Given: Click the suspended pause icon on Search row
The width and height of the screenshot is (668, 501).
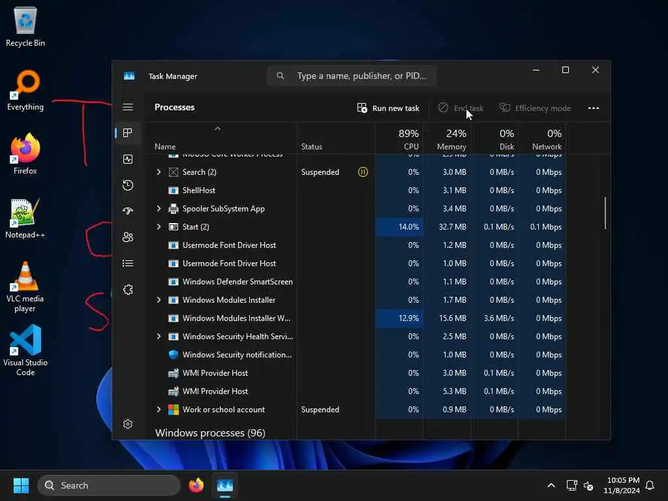Looking at the screenshot, I should (x=363, y=172).
